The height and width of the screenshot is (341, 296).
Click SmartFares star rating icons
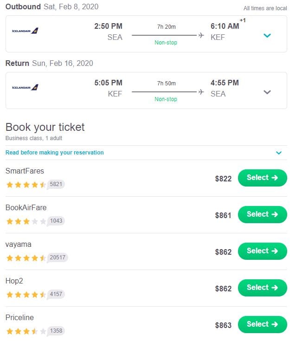[x=26, y=185]
